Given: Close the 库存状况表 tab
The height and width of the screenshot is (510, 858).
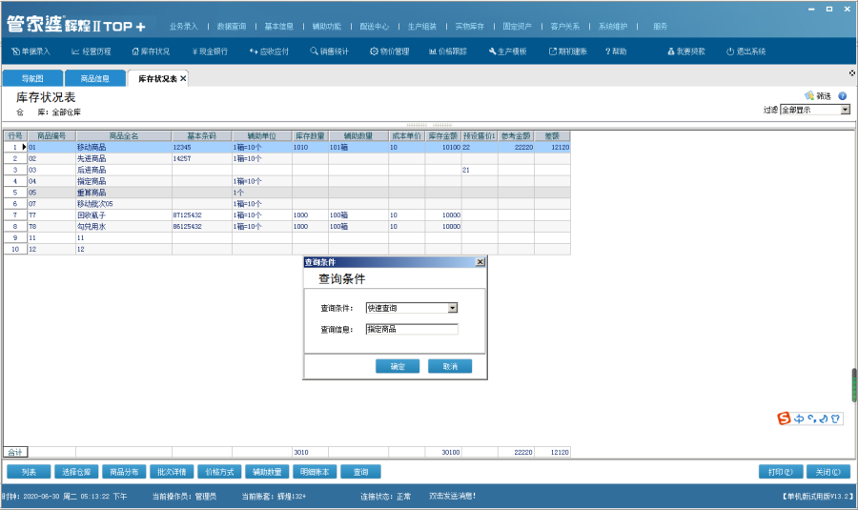Looking at the screenshot, I should pyautogui.click(x=183, y=78).
